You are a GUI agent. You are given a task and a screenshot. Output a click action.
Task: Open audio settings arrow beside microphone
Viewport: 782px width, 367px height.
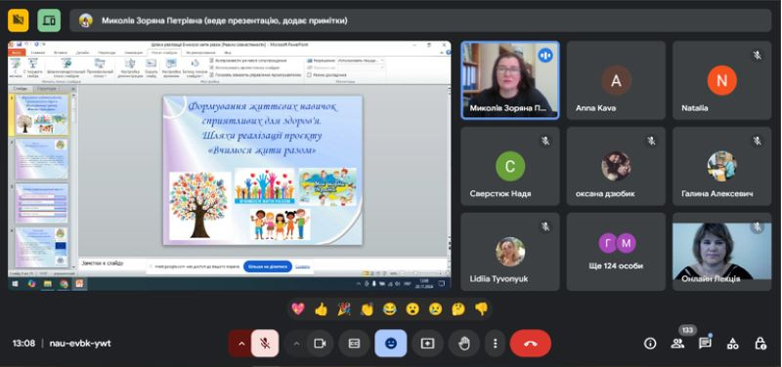[241, 344]
